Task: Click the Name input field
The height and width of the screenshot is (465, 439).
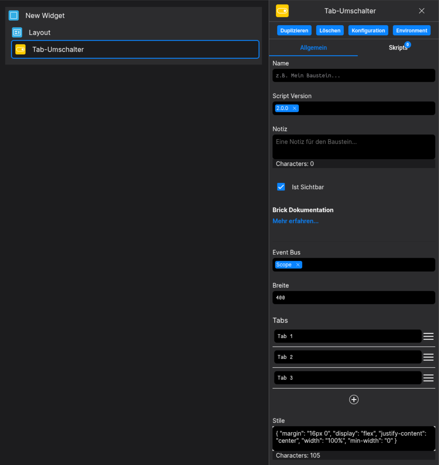Action: point(354,75)
